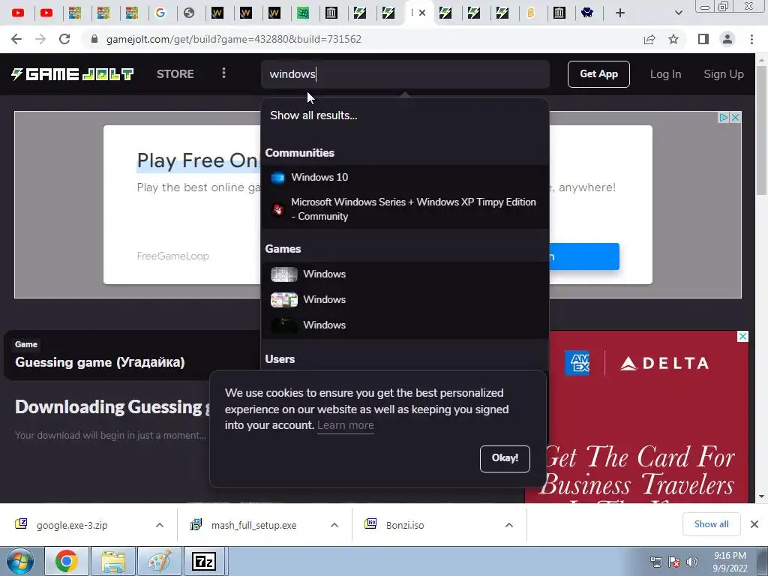Open the Chrome side panel
Screen dimensions: 768x576
tap(703, 39)
